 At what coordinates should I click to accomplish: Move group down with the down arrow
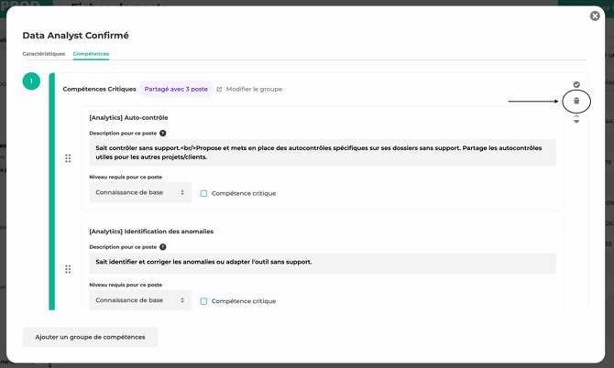[576, 122]
